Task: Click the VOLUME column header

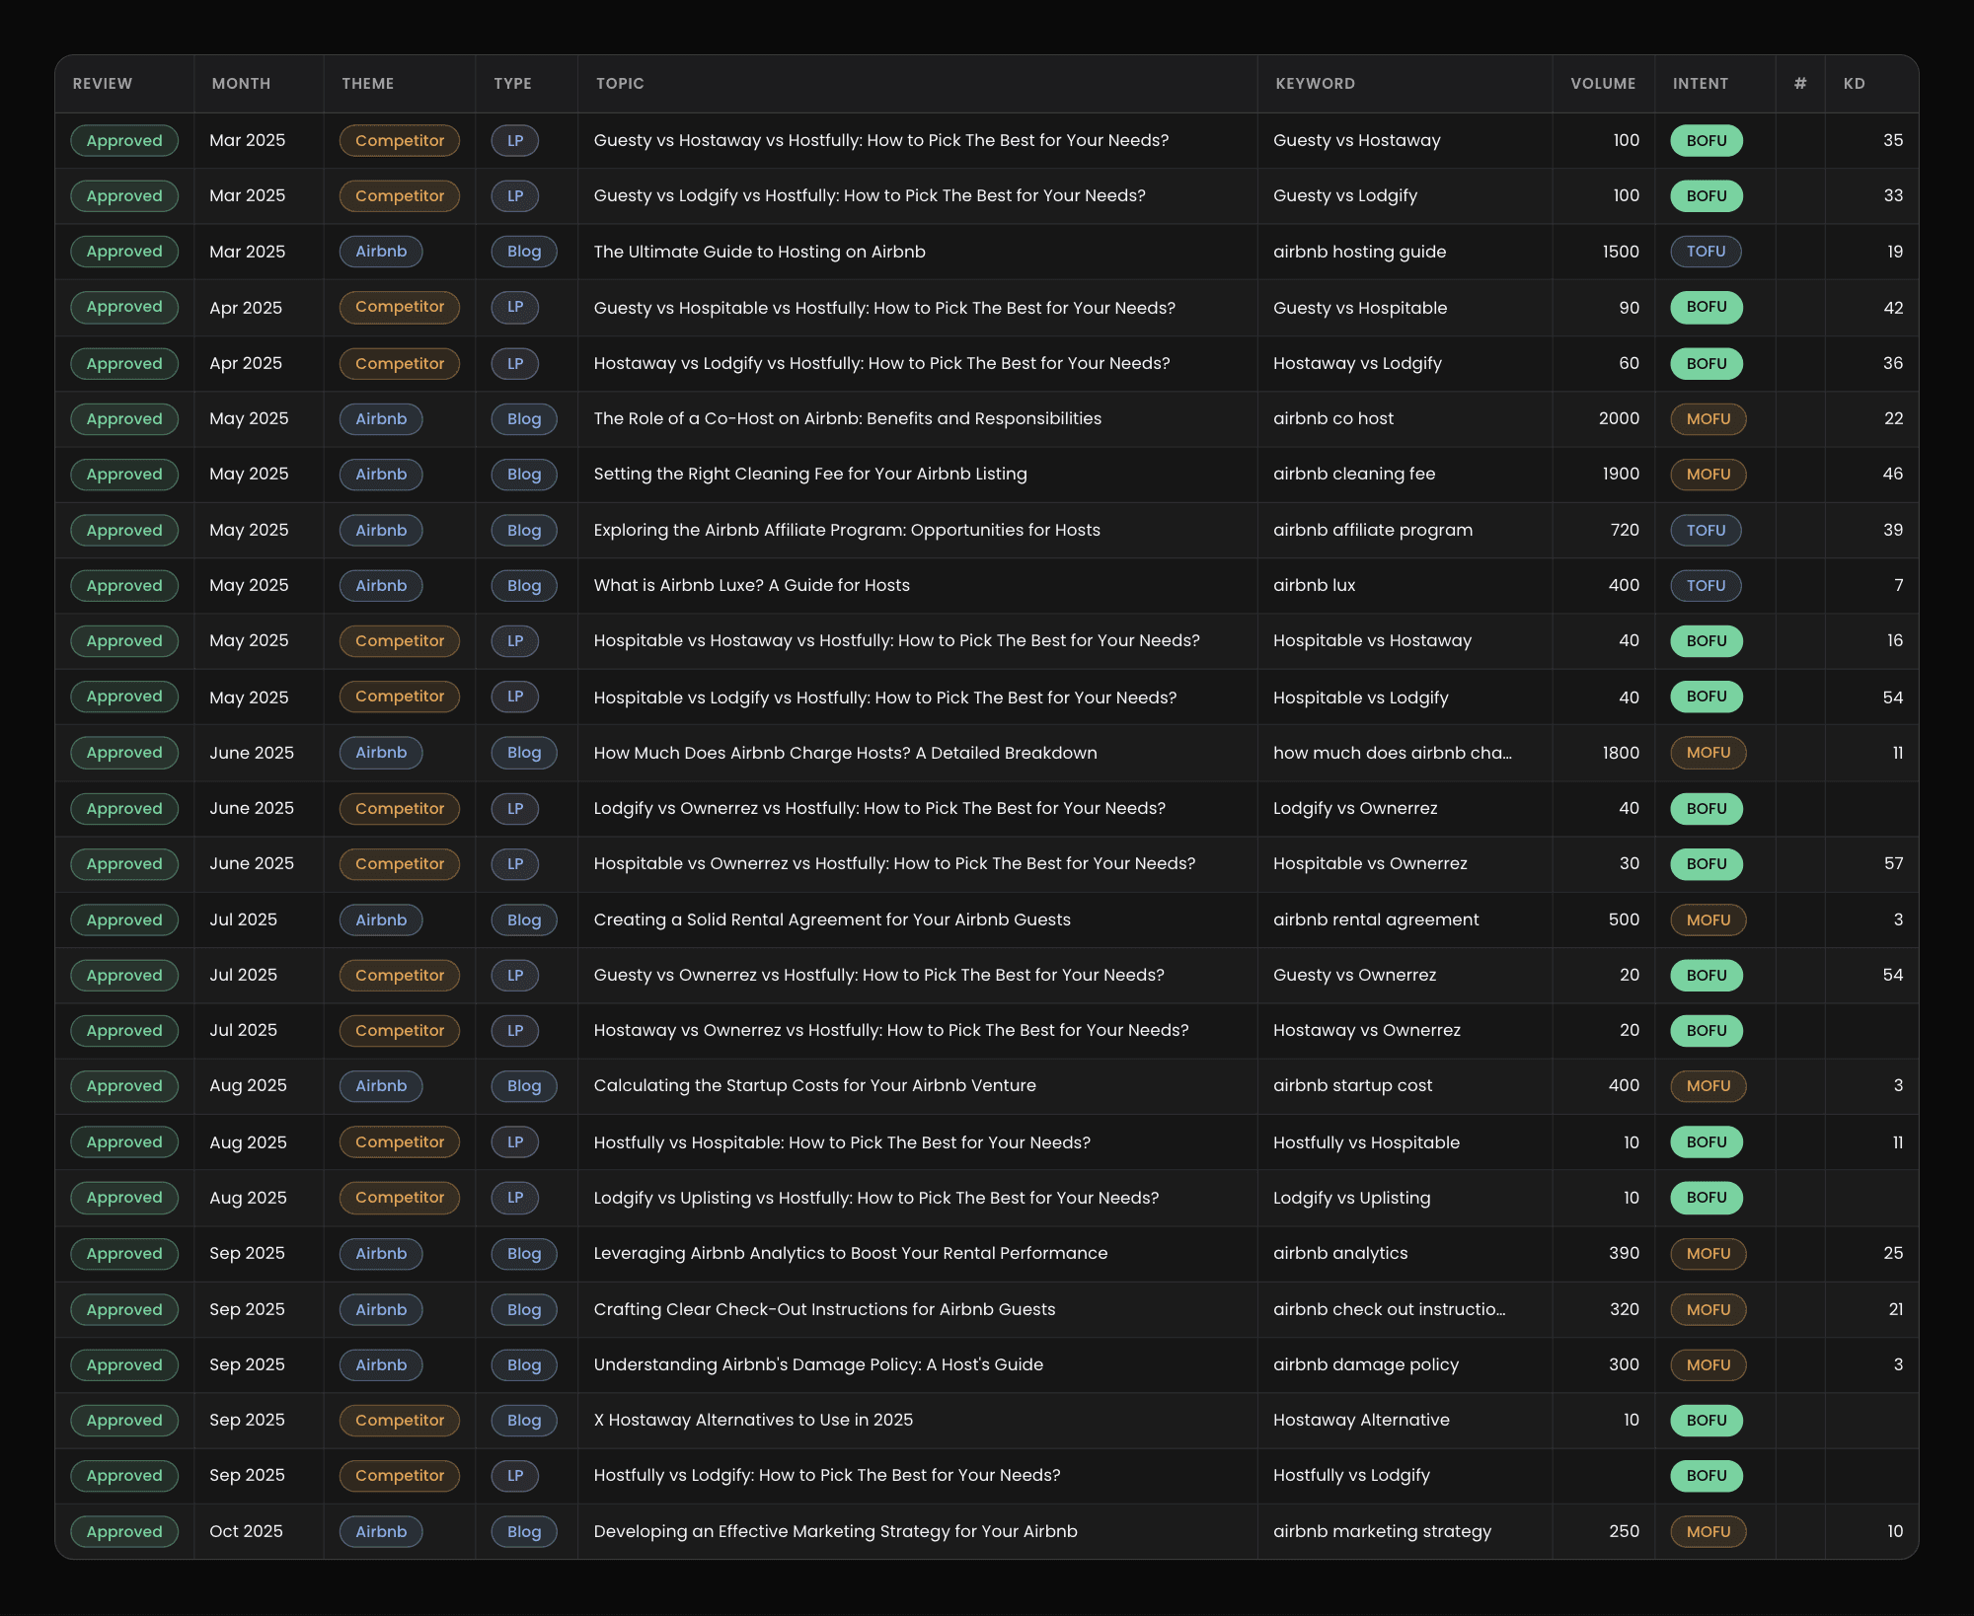Action: pos(1603,84)
